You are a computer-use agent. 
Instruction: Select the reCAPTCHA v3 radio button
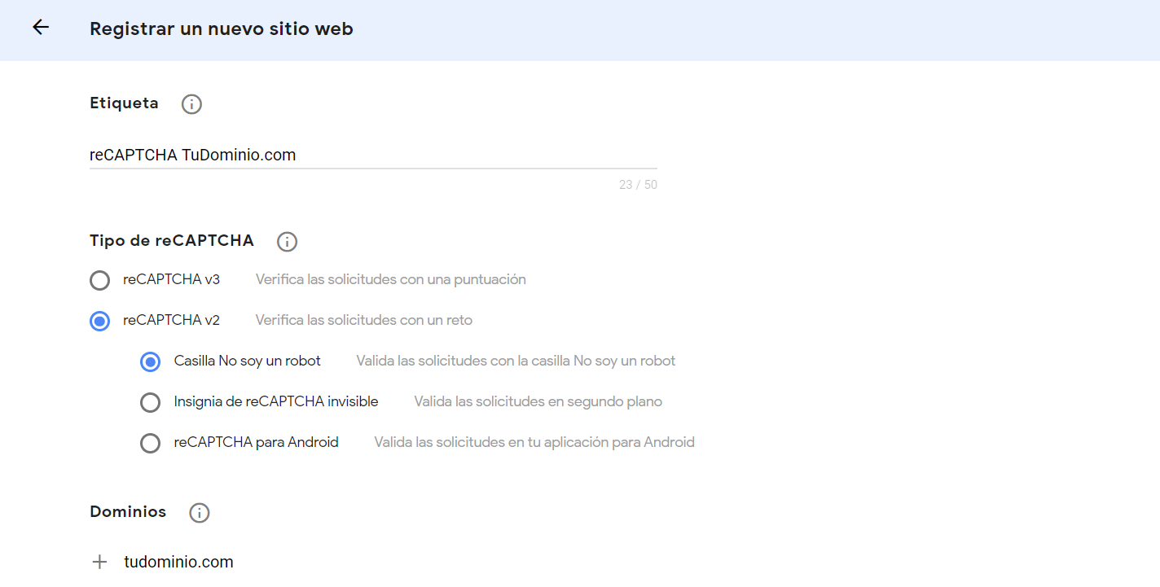tap(99, 281)
